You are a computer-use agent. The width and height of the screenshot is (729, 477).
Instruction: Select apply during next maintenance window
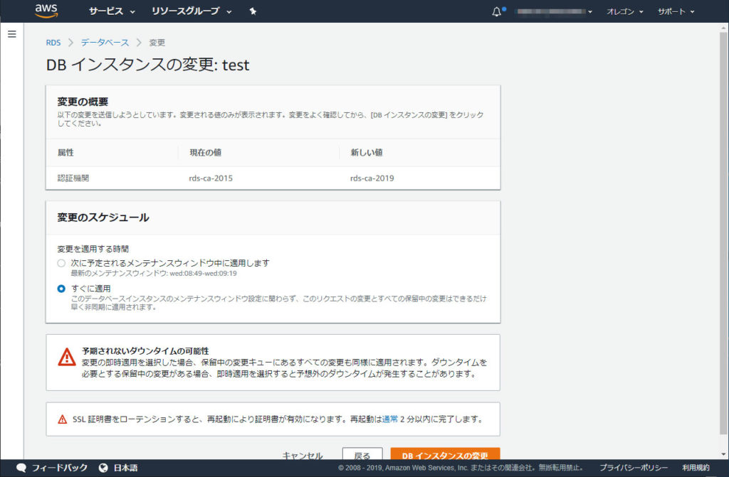click(61, 263)
